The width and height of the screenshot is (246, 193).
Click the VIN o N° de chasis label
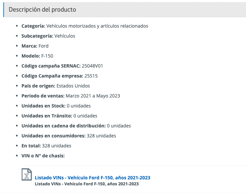click(43, 156)
